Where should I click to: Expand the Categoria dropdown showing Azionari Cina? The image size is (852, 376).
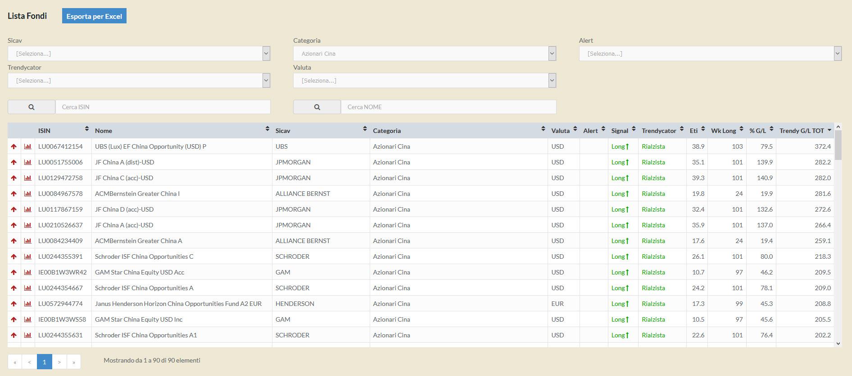pyautogui.click(x=424, y=53)
